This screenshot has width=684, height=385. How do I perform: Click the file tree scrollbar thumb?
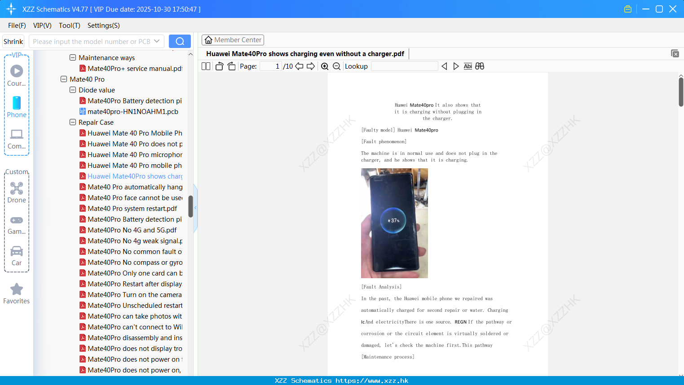tap(190, 206)
